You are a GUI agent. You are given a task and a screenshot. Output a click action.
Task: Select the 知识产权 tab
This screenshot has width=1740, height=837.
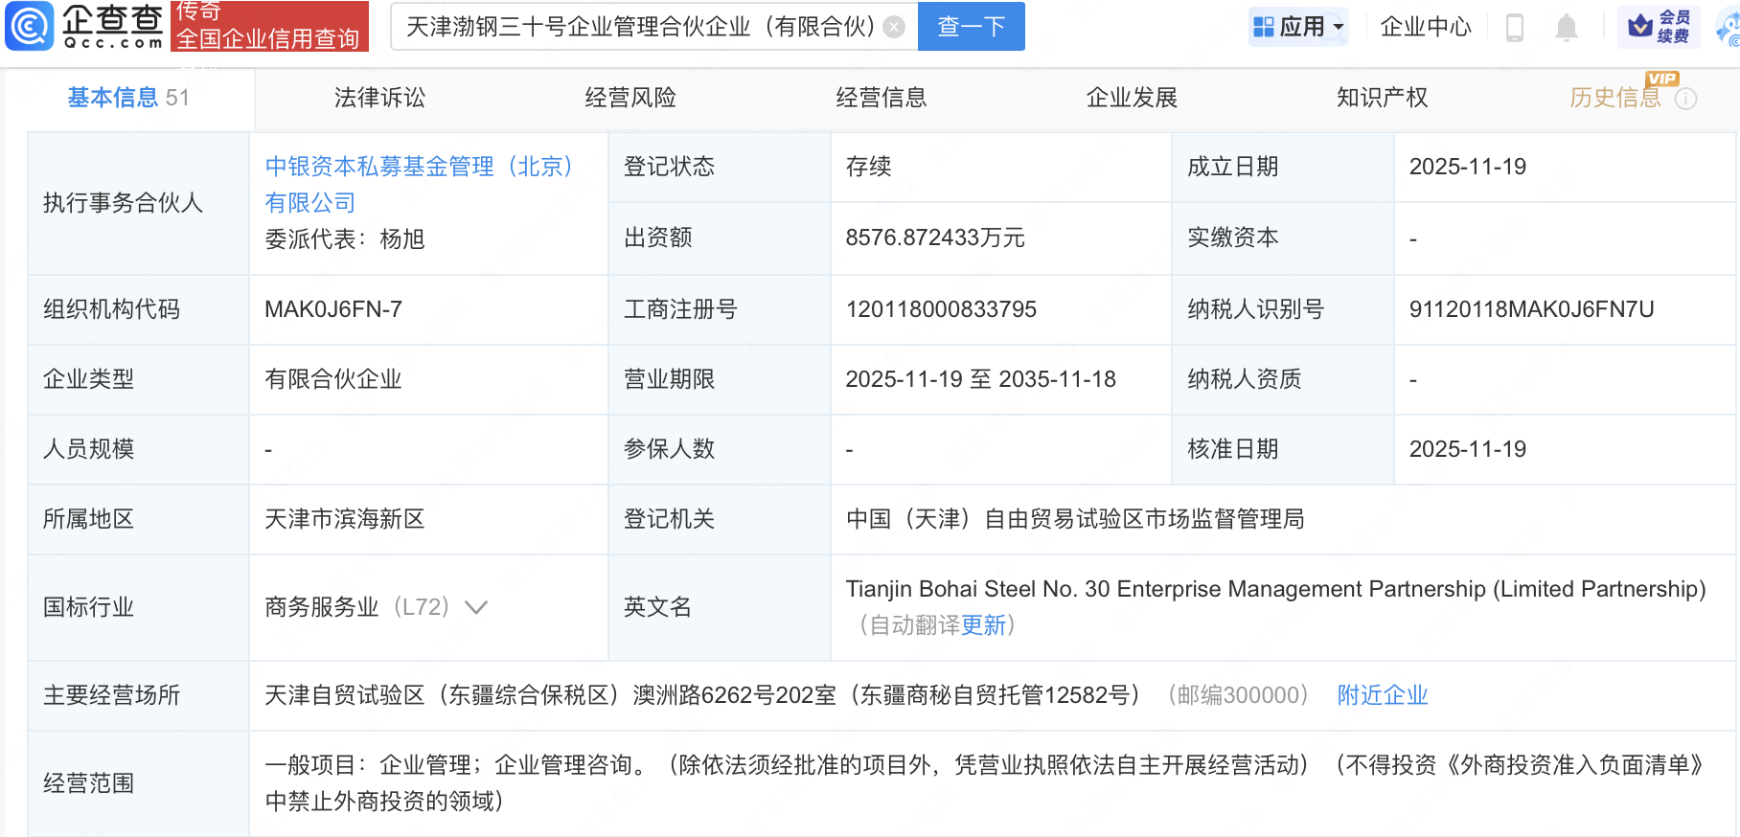pyautogui.click(x=1382, y=98)
